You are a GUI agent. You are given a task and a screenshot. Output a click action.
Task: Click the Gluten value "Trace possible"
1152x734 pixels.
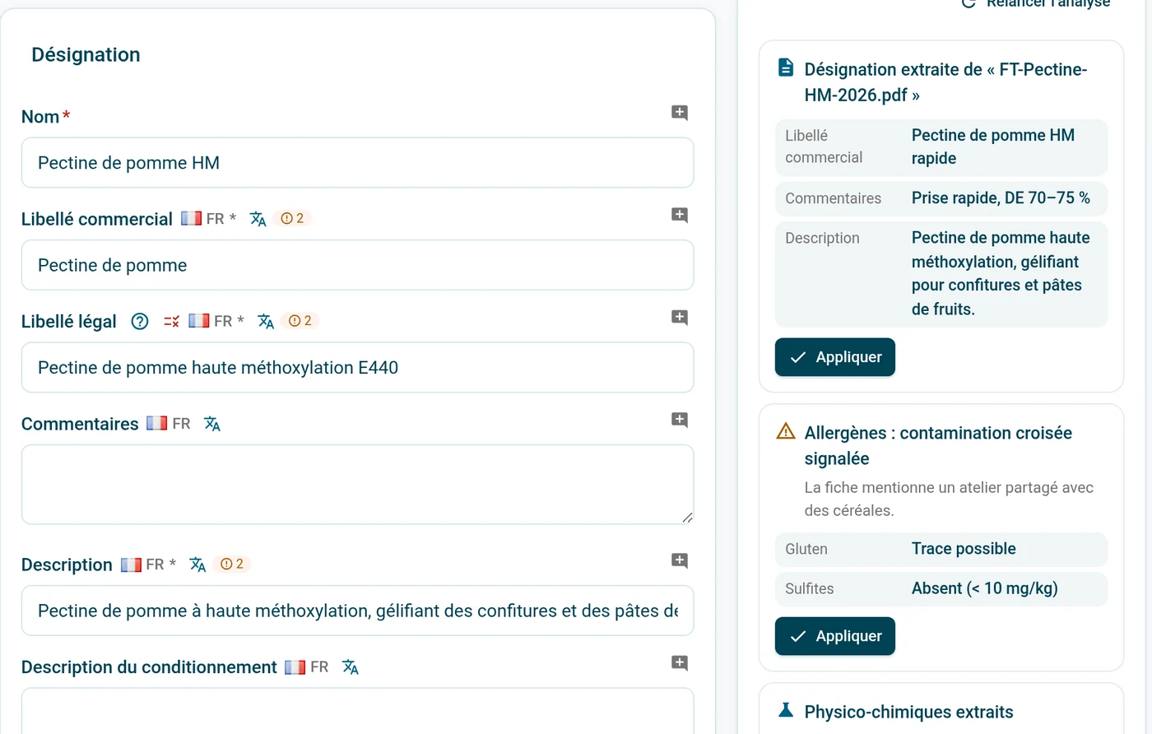pos(964,549)
